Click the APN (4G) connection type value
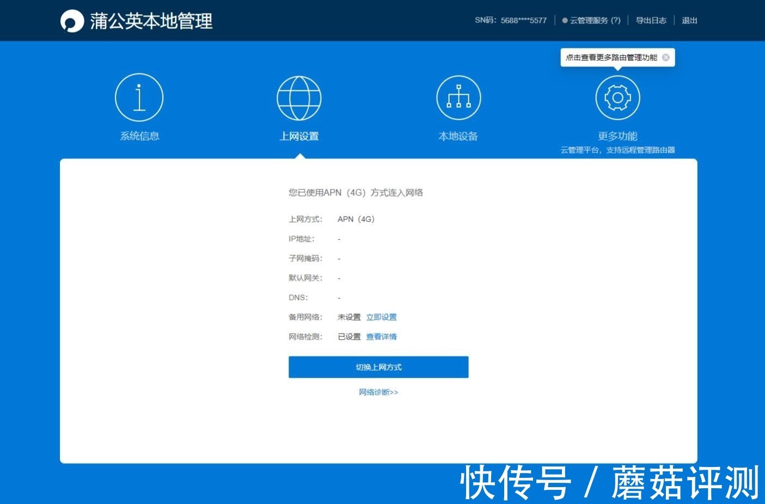765x504 pixels. pyautogui.click(x=356, y=219)
